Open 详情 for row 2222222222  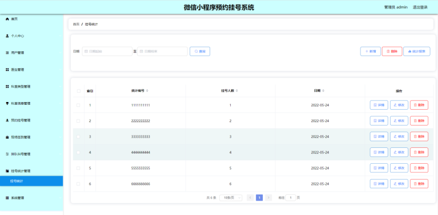coord(379,121)
